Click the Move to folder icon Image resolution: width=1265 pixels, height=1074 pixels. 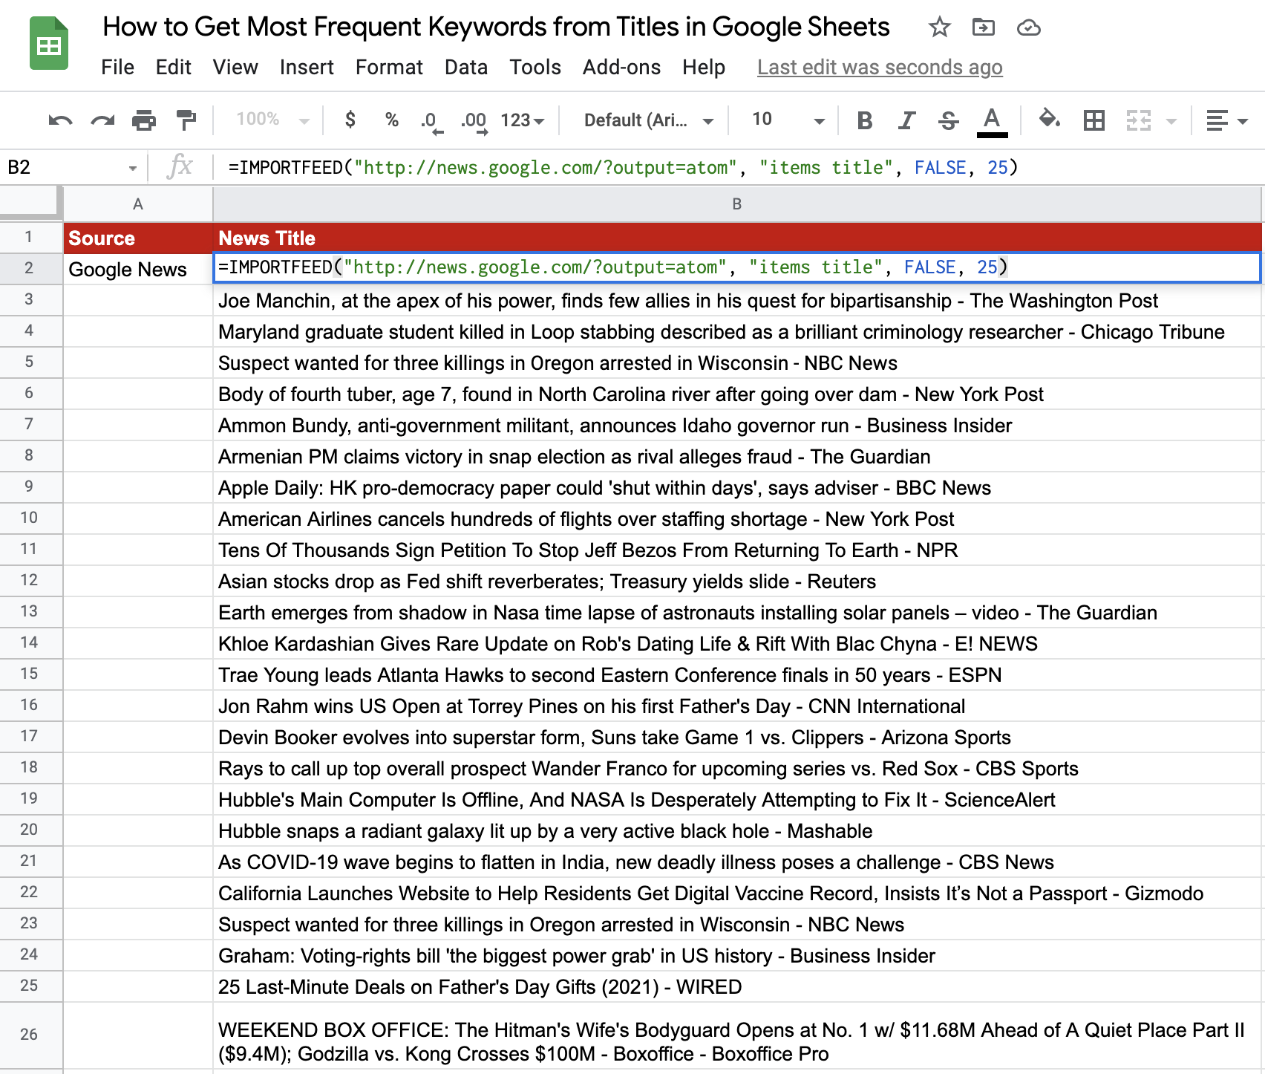coord(984,28)
